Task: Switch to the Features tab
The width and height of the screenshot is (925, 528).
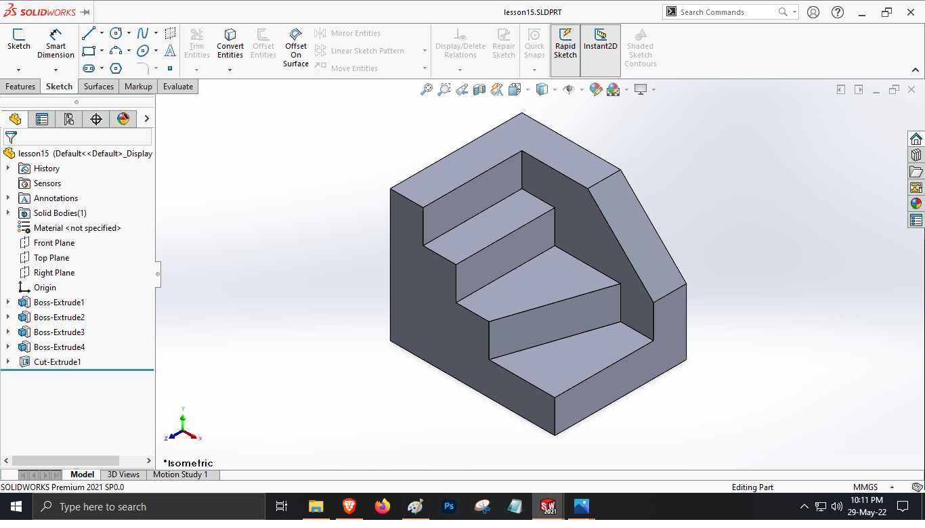Action: tap(20, 87)
